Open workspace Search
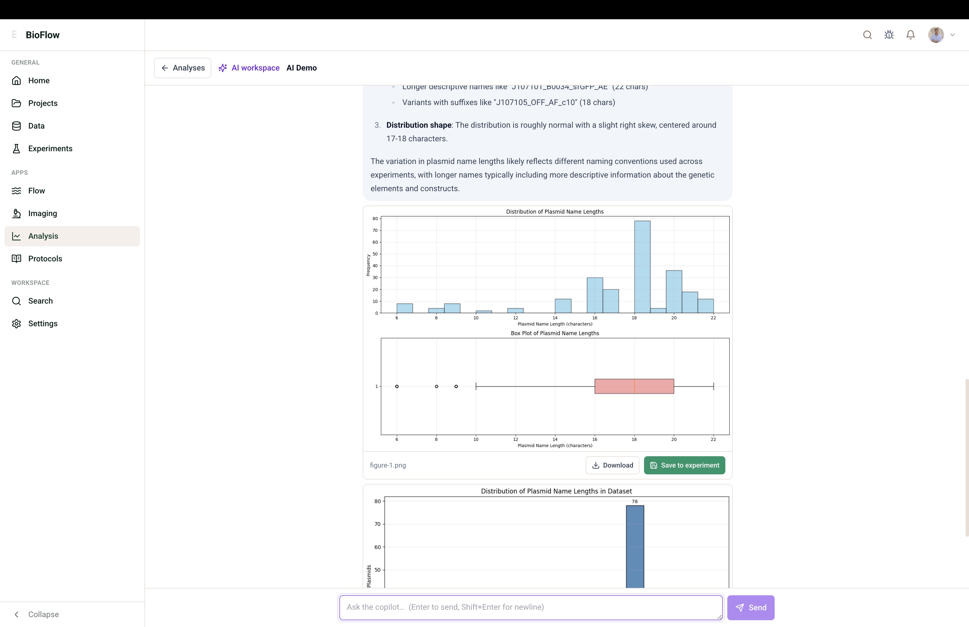Viewport: 969px width, 627px height. (x=72, y=301)
